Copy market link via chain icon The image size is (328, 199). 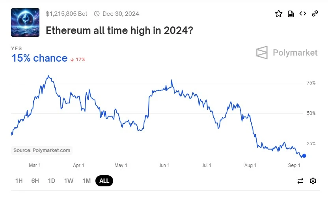[x=315, y=14]
